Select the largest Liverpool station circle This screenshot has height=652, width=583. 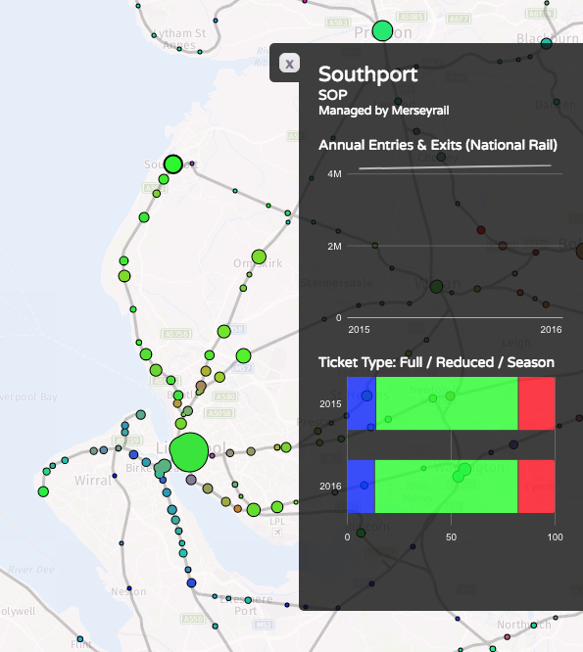point(189,452)
